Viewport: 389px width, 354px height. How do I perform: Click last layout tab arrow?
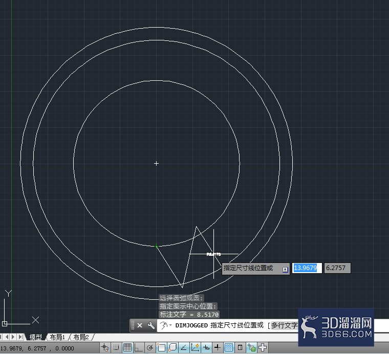click(20, 337)
